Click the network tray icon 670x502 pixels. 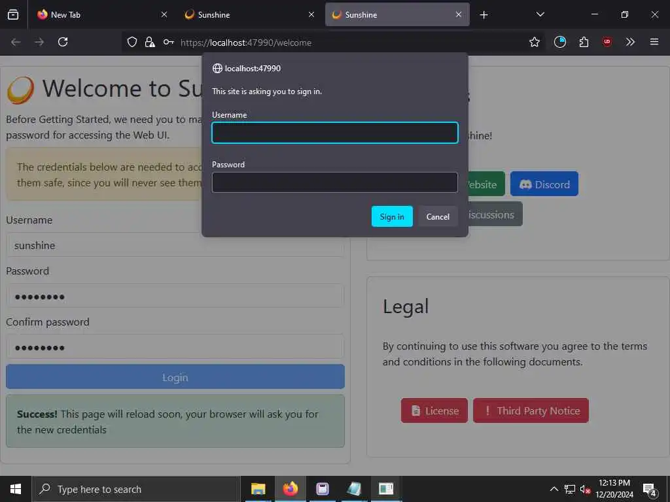(570, 489)
